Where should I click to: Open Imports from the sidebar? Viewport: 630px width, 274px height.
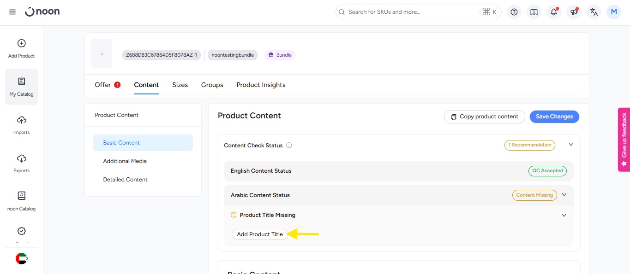click(21, 125)
